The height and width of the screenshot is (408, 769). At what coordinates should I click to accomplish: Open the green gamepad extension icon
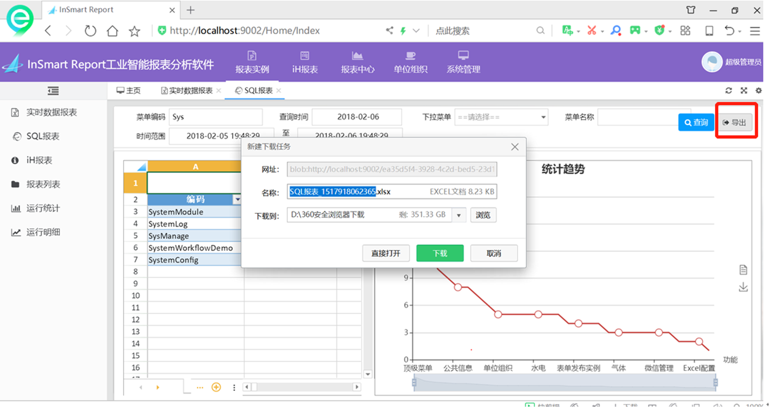click(635, 30)
